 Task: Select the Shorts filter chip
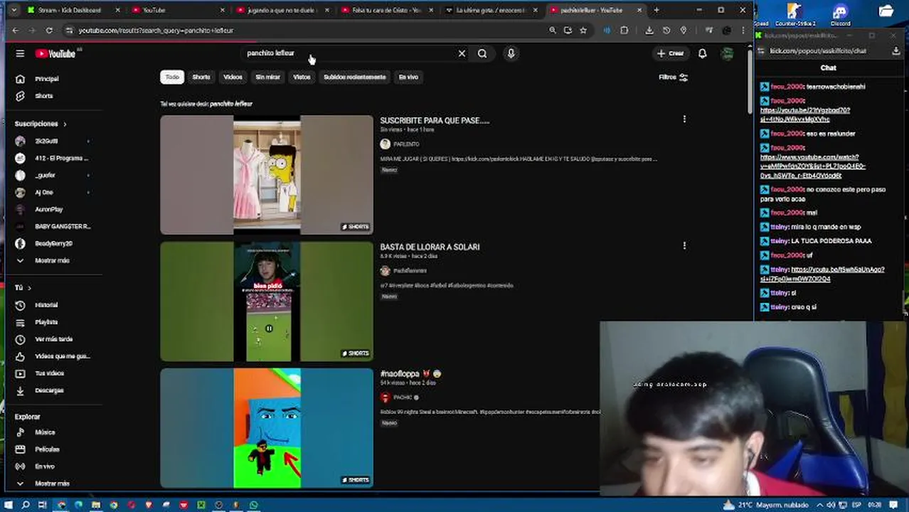coord(201,77)
